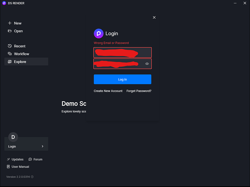Click the Workflow link icon
This screenshot has width=250, height=187.
(x=10, y=54)
